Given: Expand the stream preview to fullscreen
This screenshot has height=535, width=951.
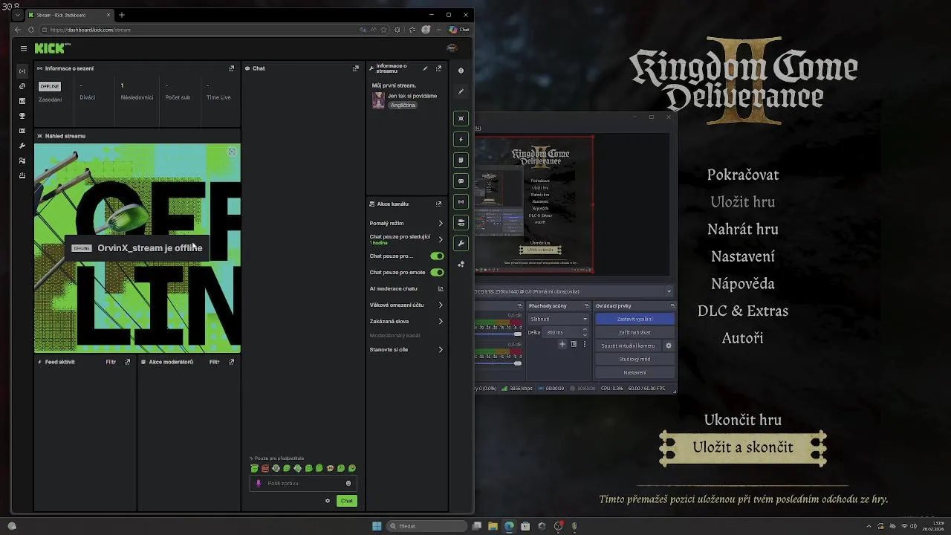Looking at the screenshot, I should point(232,152).
